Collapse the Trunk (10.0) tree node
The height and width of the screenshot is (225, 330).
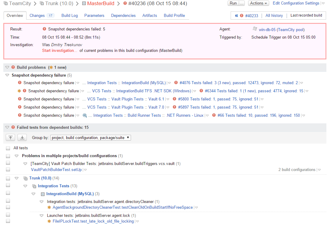[x=17, y=178]
